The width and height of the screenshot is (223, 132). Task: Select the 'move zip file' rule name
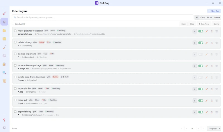coord(24,88)
